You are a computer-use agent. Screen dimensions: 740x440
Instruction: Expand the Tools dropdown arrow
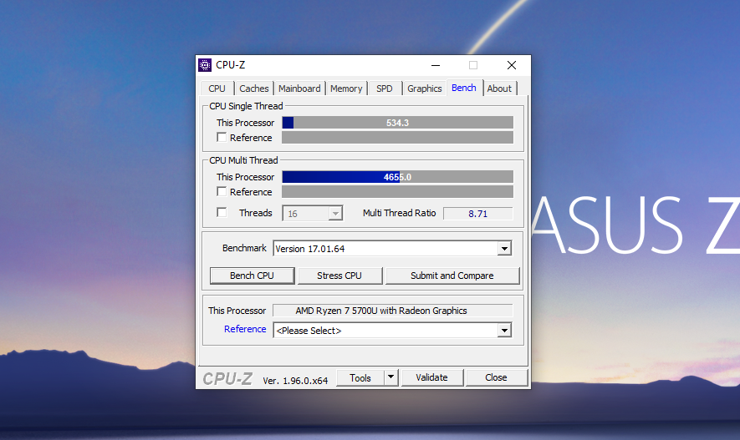coord(390,377)
